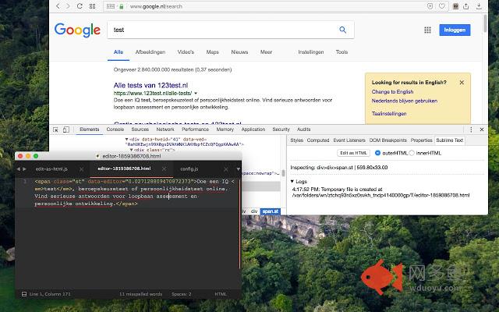Click the blue Google search magnifier icon
This screenshot has height=312, width=499.
click(343, 30)
